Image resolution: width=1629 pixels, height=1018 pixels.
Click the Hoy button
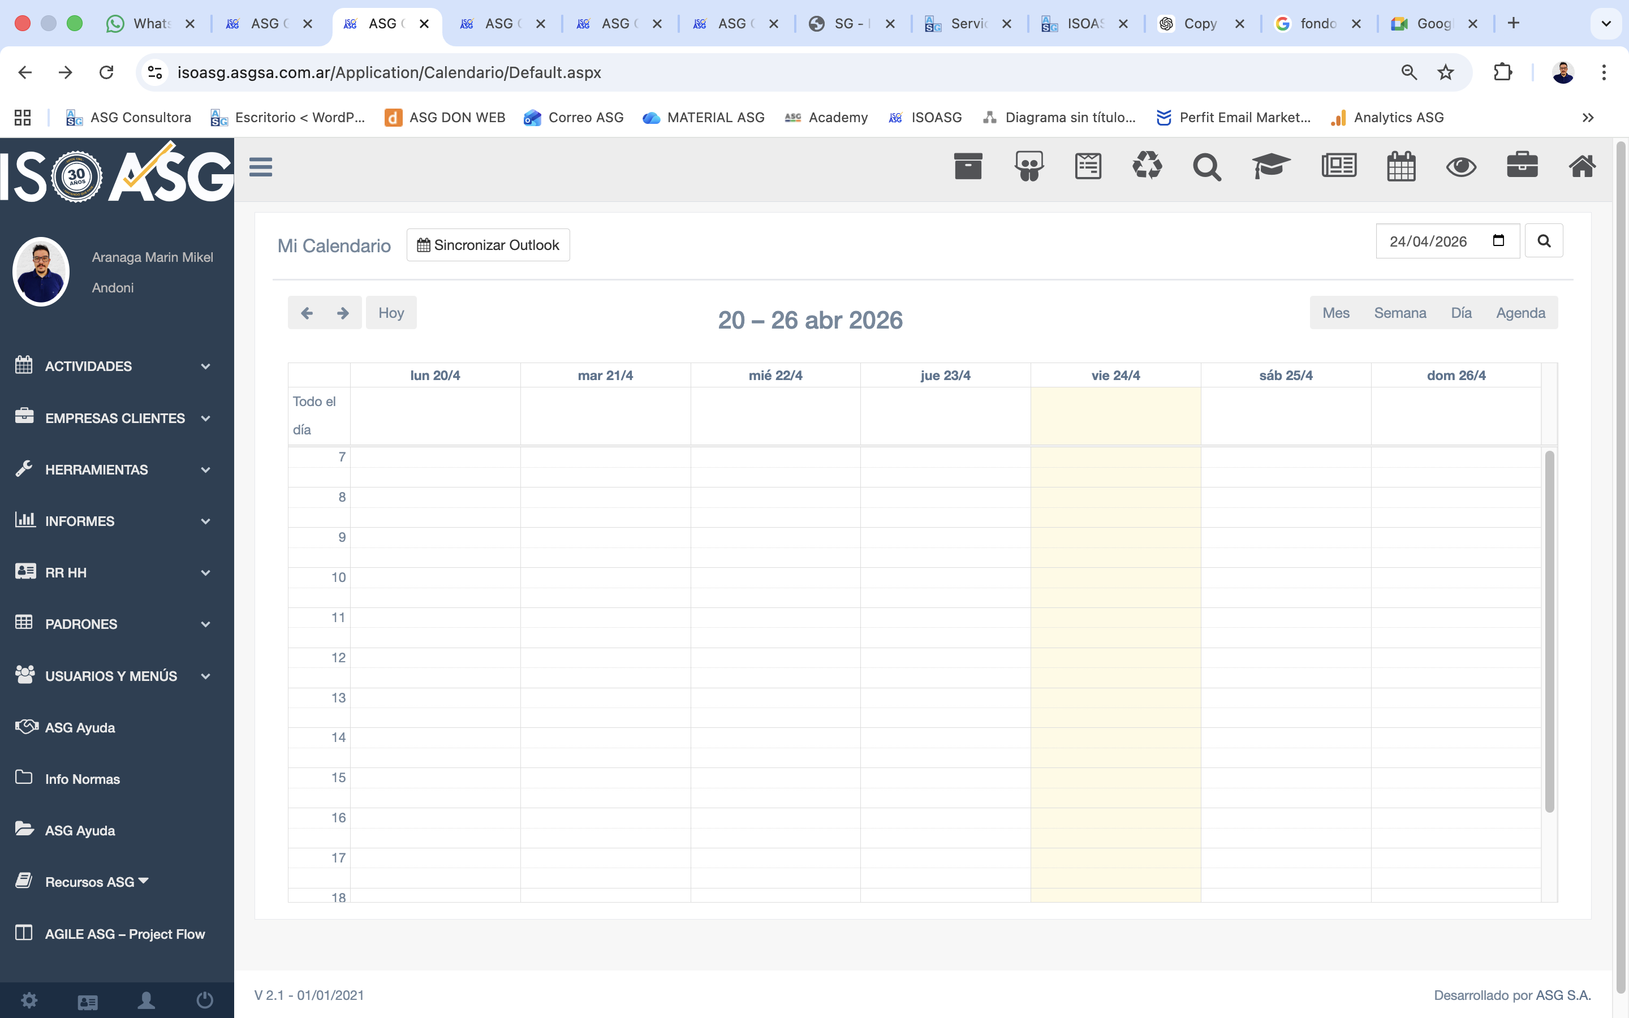point(390,312)
